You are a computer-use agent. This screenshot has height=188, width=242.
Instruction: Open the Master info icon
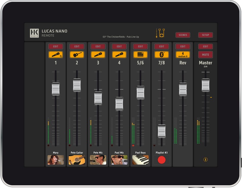tap(205, 160)
